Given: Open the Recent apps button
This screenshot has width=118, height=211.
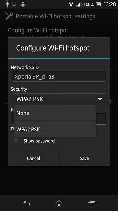Looking at the screenshot, I should [92, 204].
